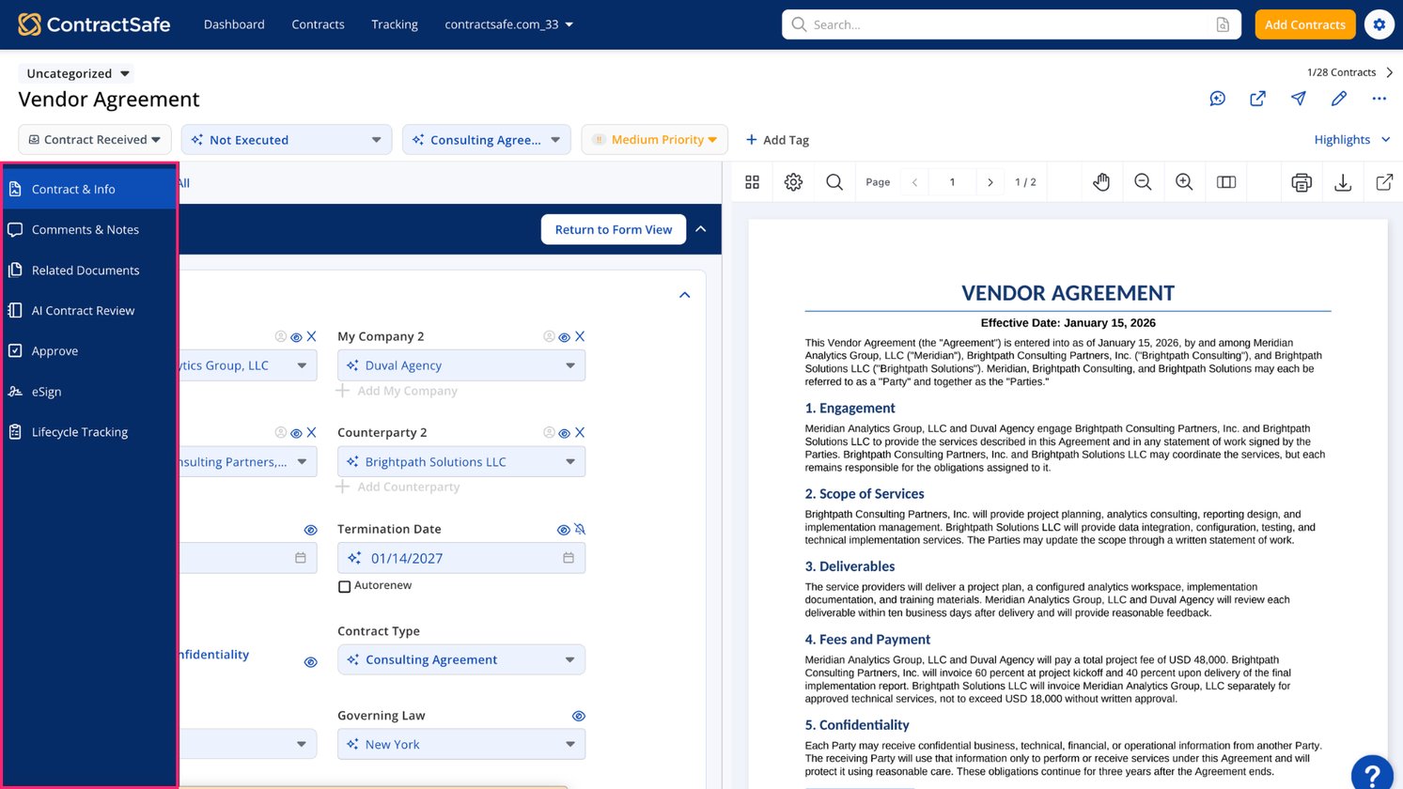Open Related Documents sidebar item
Image resolution: width=1403 pixels, height=789 pixels.
point(90,271)
